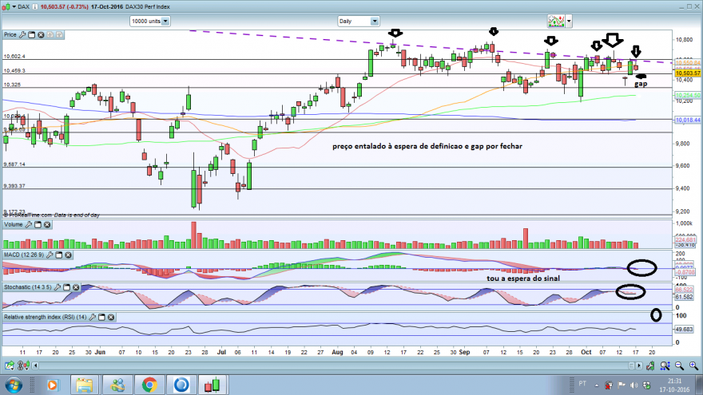Click the 49.683 RSI value label

pyautogui.click(x=684, y=329)
